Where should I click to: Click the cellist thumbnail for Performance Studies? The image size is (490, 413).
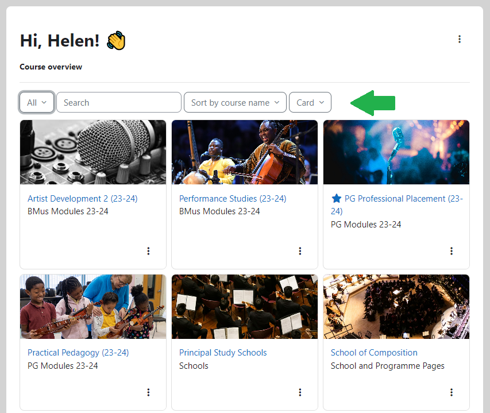(x=245, y=152)
